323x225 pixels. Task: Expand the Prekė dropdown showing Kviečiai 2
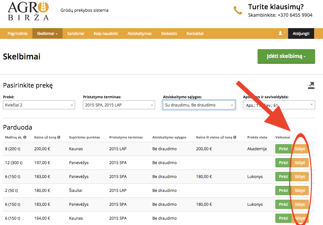click(39, 105)
